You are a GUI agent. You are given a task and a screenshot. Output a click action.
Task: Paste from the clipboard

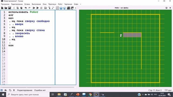click(x=21, y=8)
